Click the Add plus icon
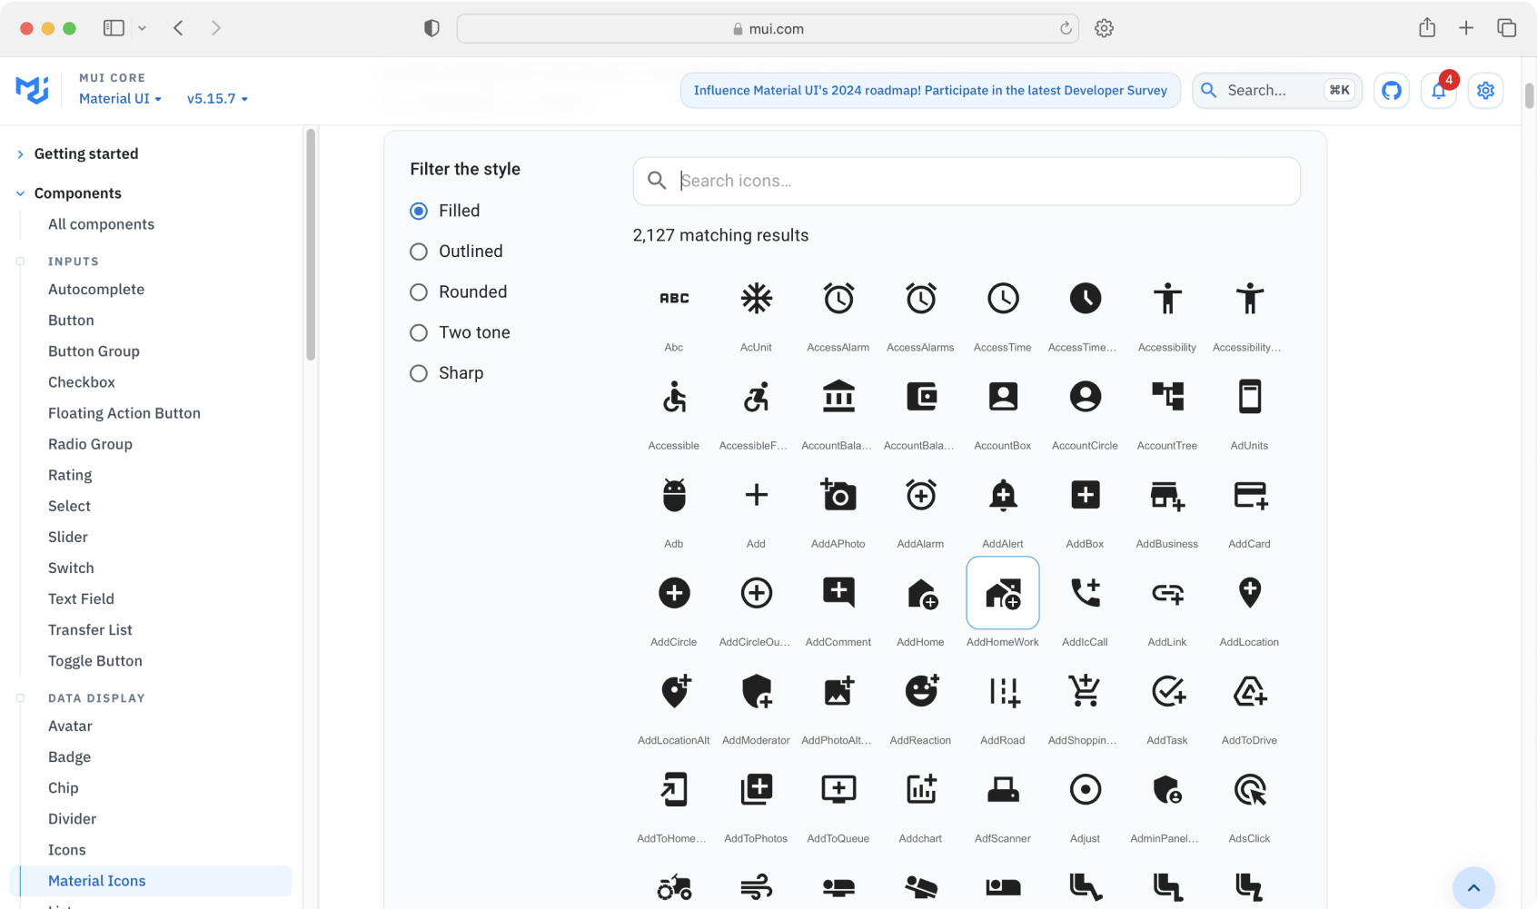This screenshot has width=1537, height=909. point(756,495)
